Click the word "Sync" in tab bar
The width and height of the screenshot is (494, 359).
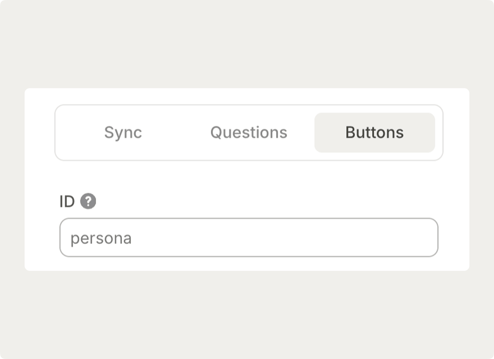pyautogui.click(x=123, y=132)
